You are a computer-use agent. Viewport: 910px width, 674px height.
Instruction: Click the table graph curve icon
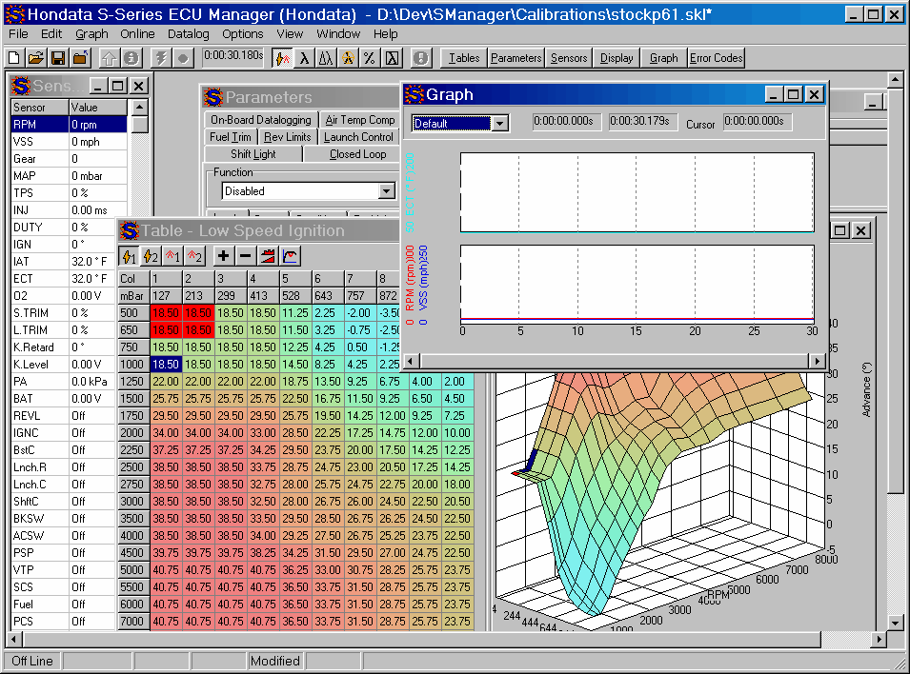pos(290,256)
